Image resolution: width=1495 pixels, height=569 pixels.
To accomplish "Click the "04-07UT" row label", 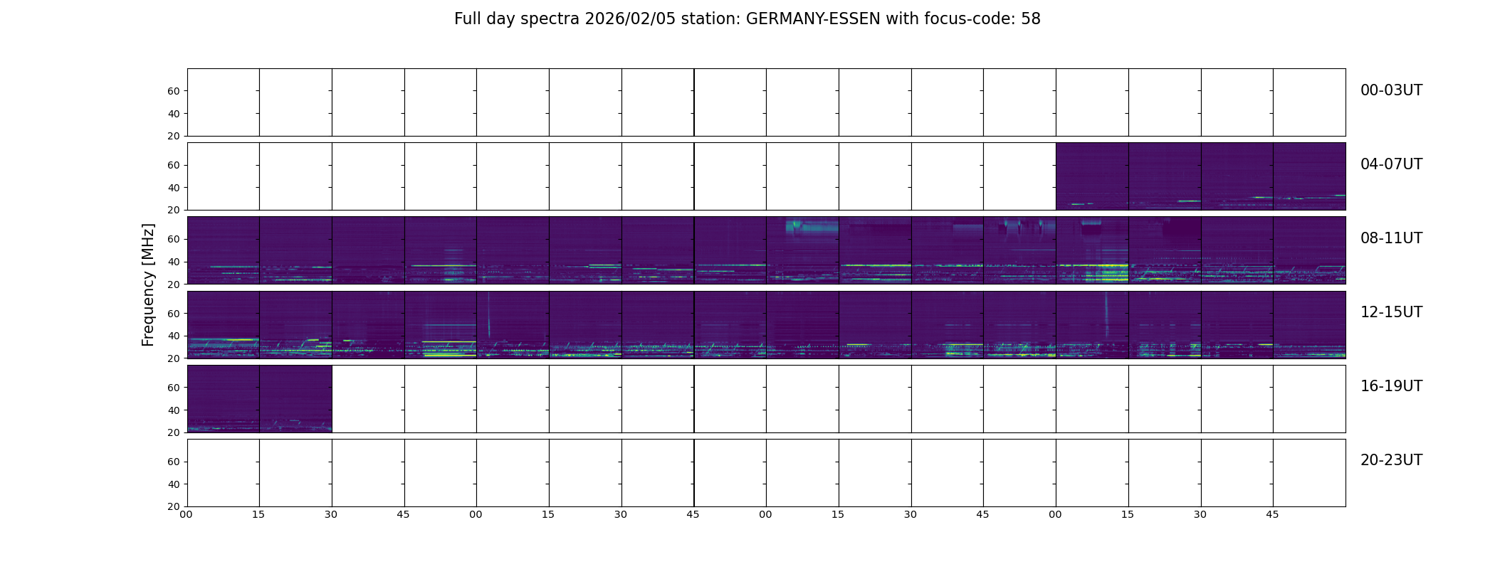I will click(x=1391, y=164).
